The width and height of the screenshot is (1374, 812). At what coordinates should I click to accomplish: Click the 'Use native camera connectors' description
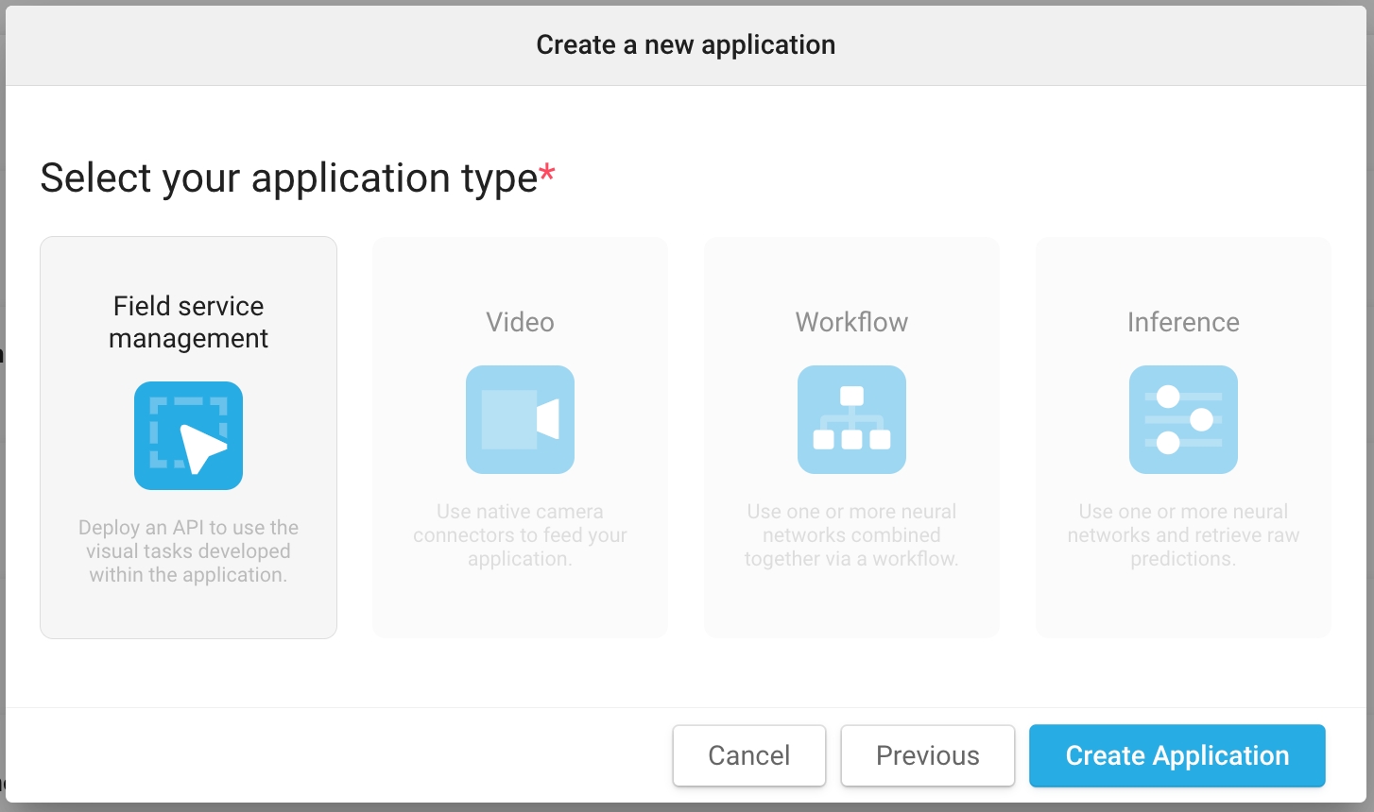tap(520, 535)
